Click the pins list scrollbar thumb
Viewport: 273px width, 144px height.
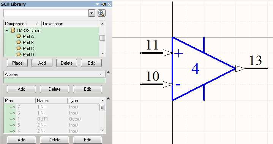(103, 108)
